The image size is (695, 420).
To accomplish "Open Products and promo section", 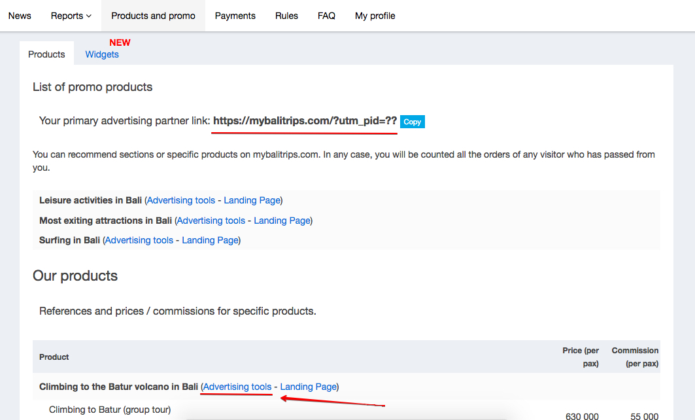I will (153, 16).
